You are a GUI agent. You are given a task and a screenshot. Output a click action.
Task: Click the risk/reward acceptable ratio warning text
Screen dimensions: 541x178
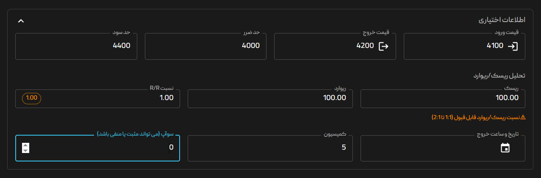click(x=476, y=117)
